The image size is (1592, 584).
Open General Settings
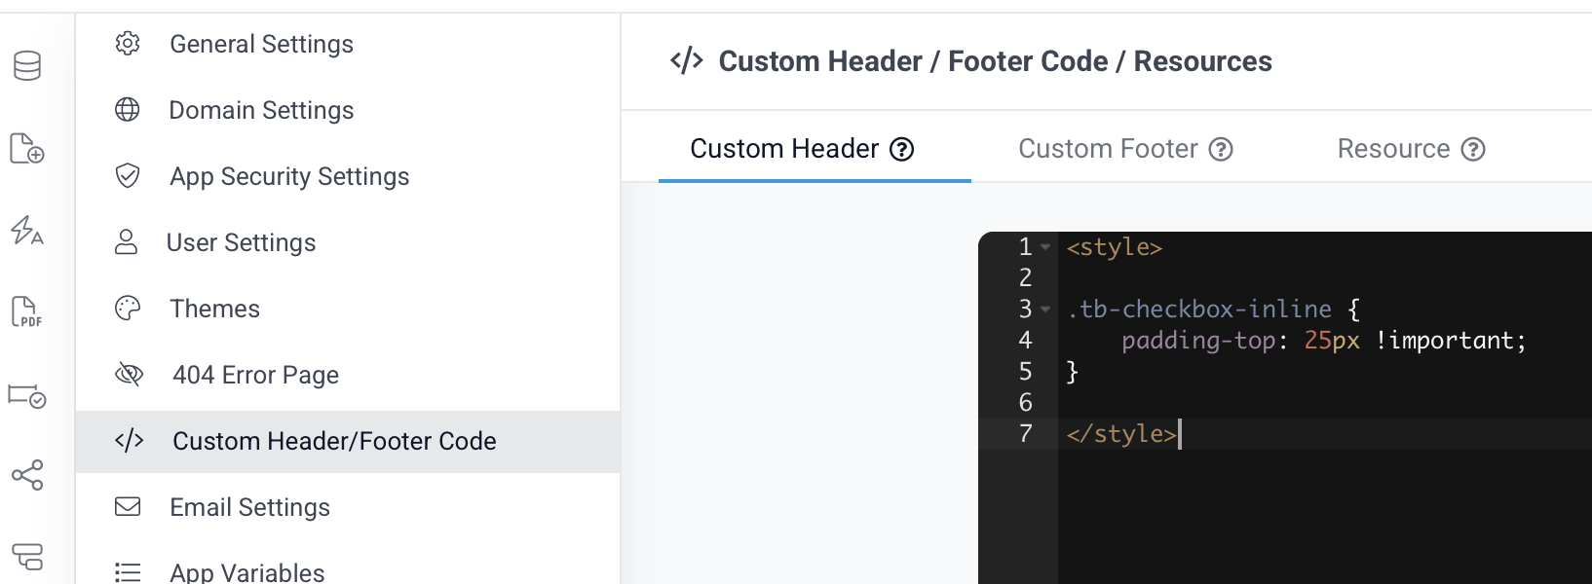261,44
